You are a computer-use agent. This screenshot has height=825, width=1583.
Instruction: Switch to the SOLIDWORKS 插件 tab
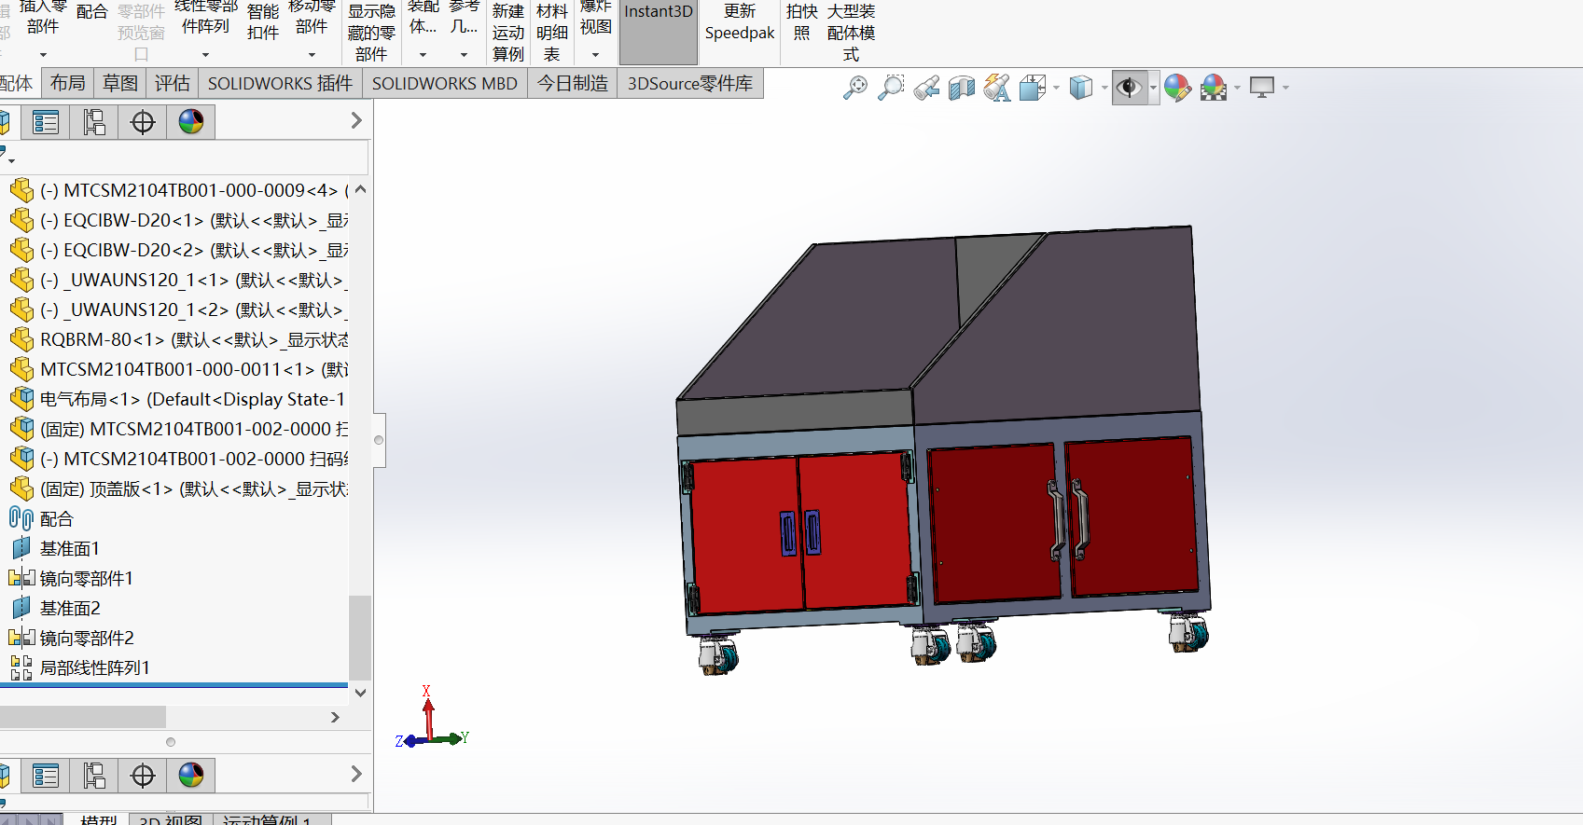tap(280, 84)
